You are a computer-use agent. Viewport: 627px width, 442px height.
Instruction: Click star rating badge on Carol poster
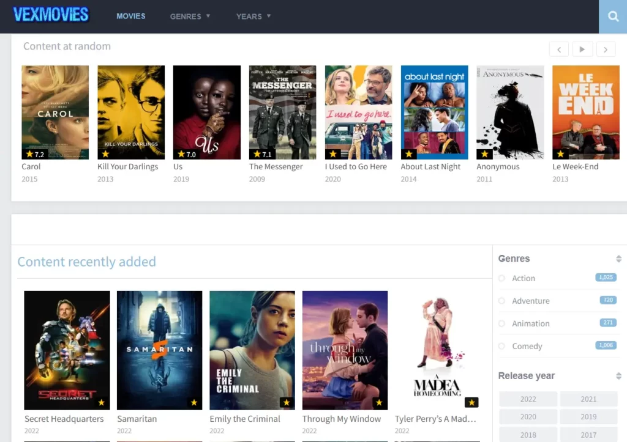[35, 154]
